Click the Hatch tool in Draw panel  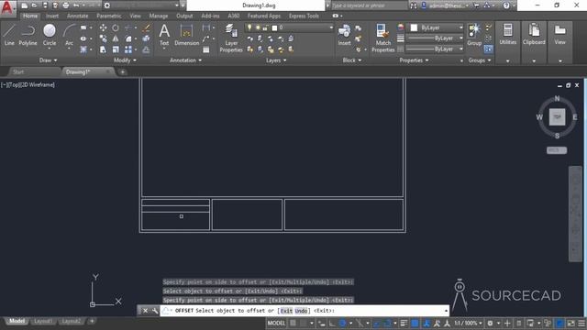click(83, 49)
